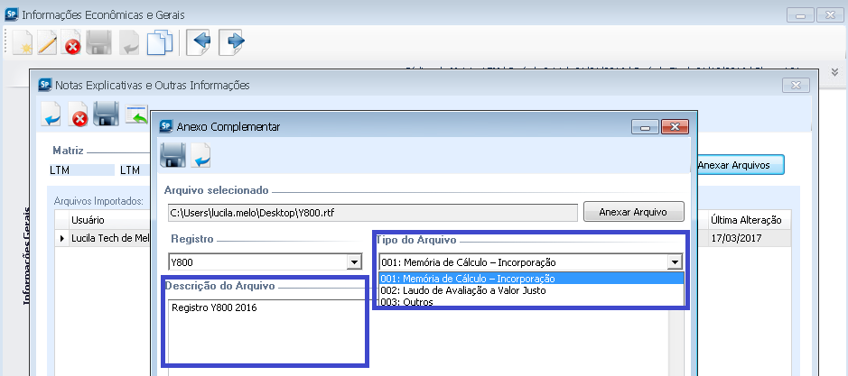
Task: Click the new record icon in main toolbar
Action: point(23,42)
